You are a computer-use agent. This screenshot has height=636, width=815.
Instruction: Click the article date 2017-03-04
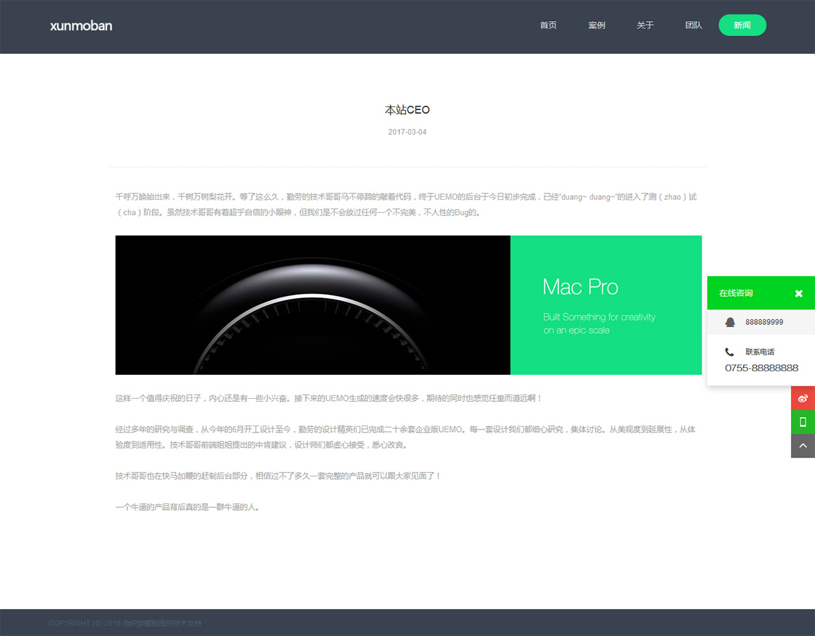[407, 132]
